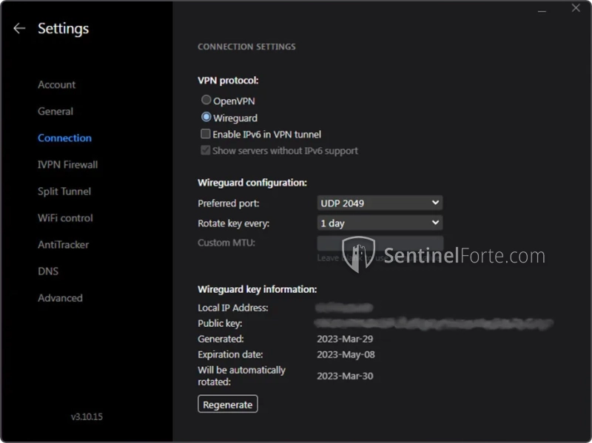Click the rotation date 2023-Mar-30

[x=345, y=376]
